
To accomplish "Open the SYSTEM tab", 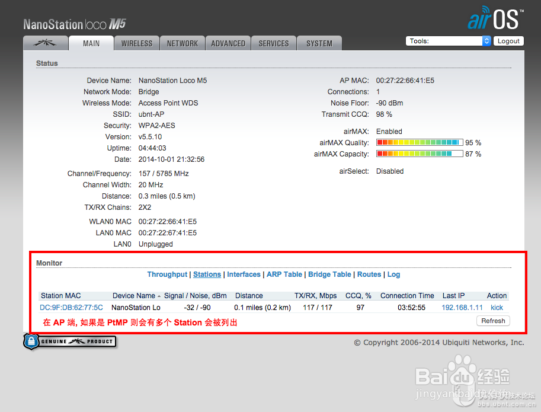I will (319, 43).
